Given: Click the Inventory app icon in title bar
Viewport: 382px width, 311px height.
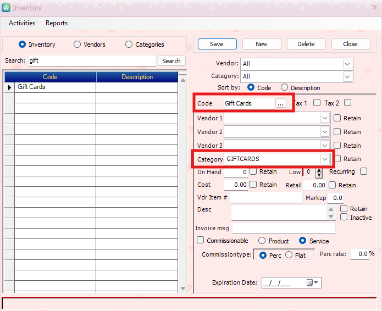Looking at the screenshot, I should click(6, 8).
